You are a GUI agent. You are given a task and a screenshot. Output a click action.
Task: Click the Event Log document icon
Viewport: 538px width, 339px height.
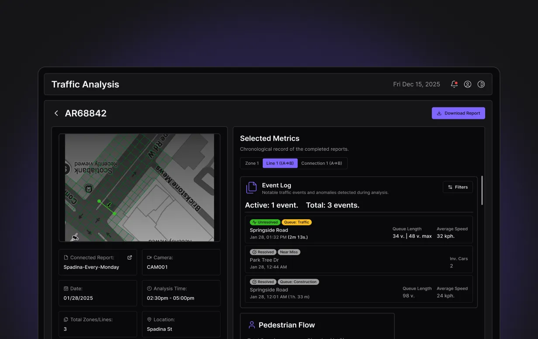pyautogui.click(x=252, y=187)
